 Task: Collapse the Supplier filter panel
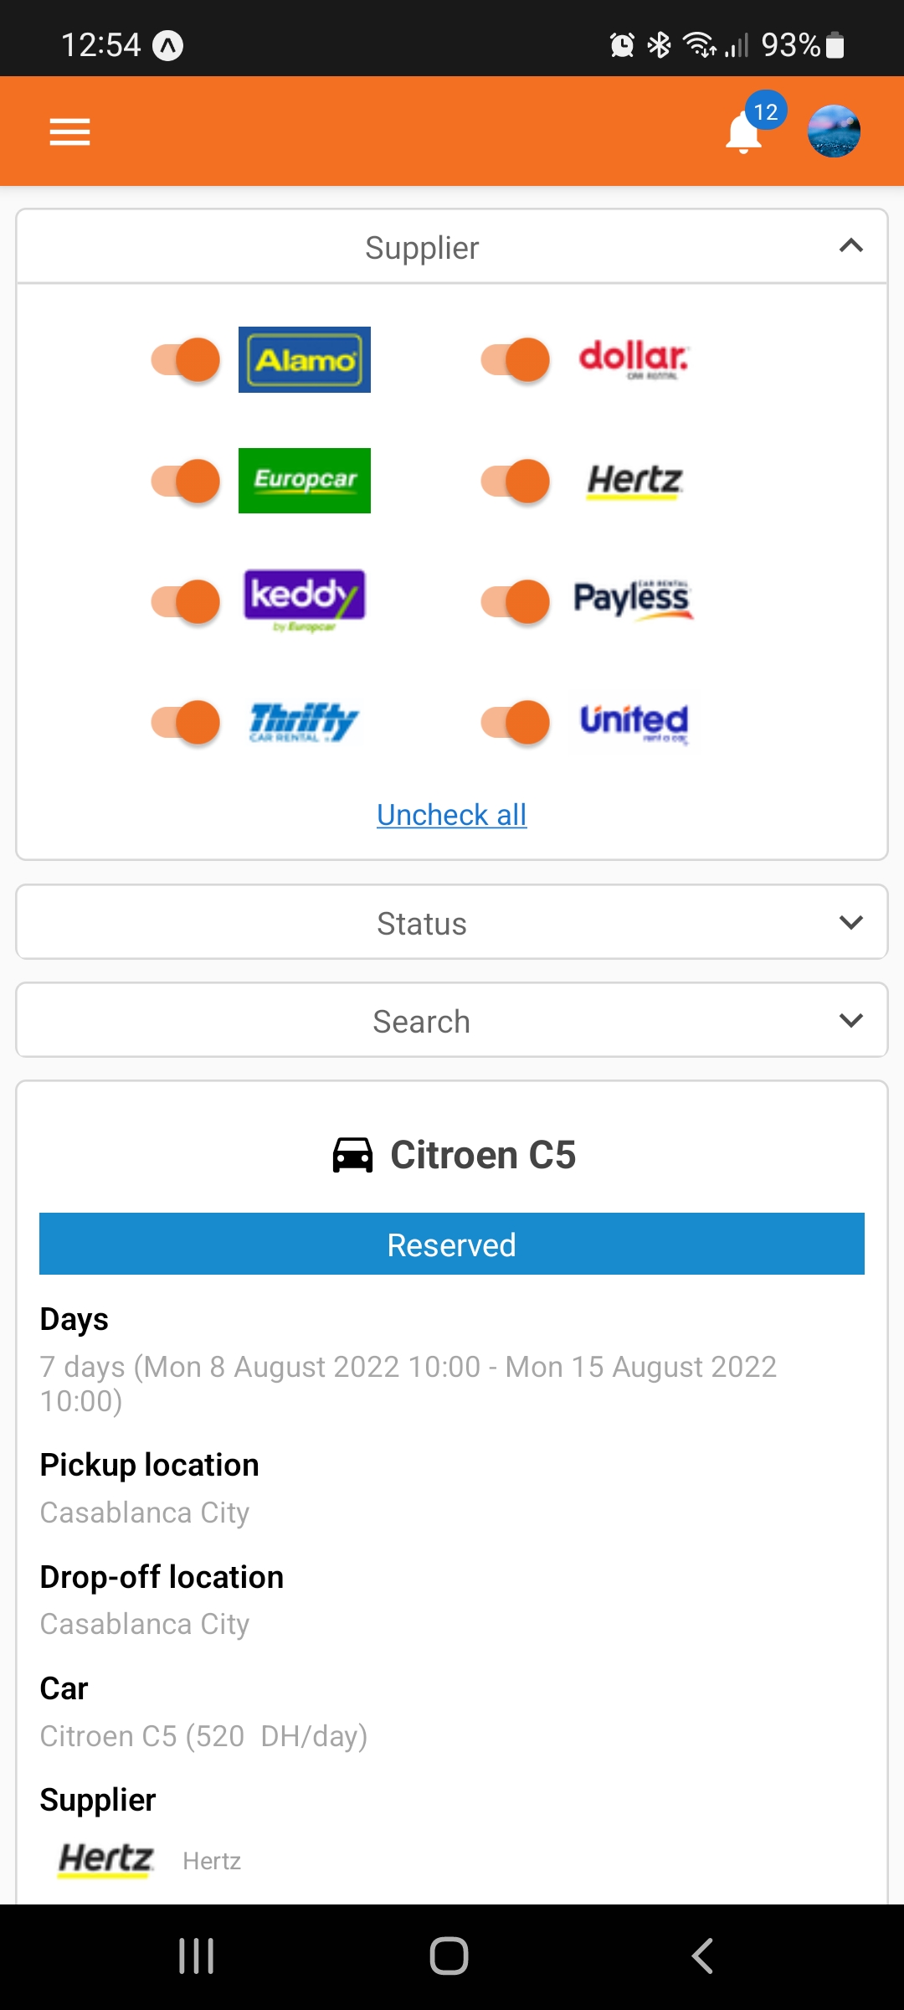point(452,247)
